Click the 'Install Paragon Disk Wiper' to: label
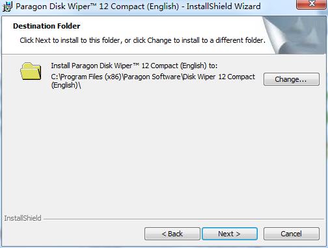The width and height of the screenshot is (328, 248). tap(134, 66)
